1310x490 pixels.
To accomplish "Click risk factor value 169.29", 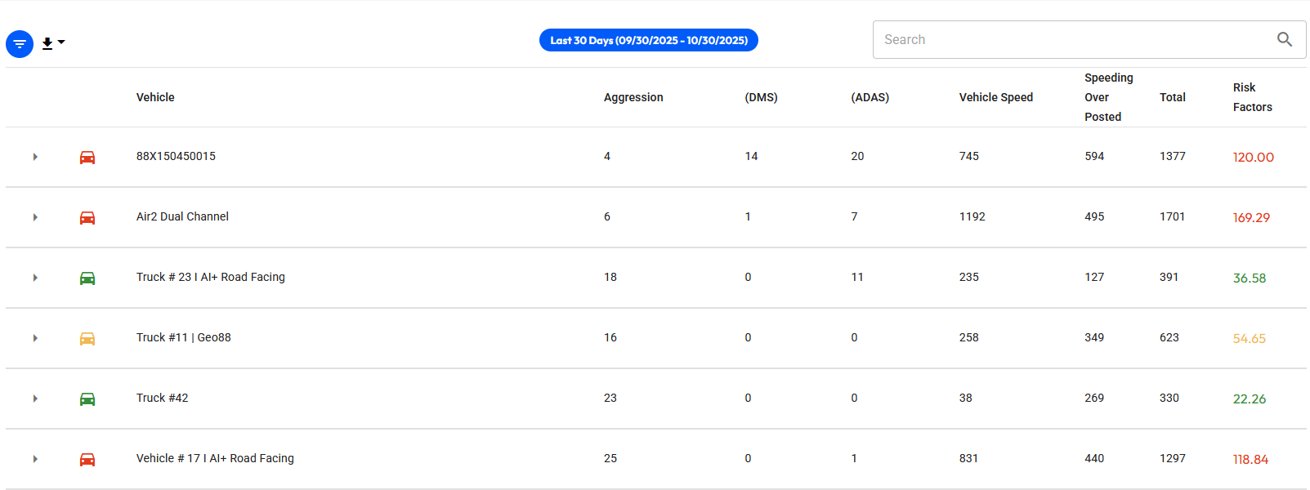I will [x=1251, y=217].
